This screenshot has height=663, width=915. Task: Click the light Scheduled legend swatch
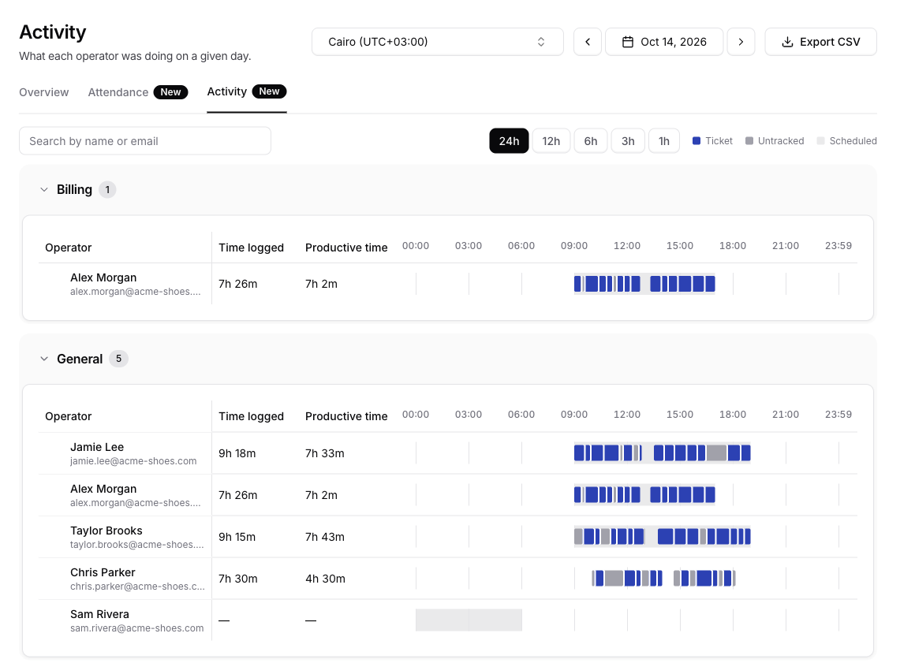point(820,141)
